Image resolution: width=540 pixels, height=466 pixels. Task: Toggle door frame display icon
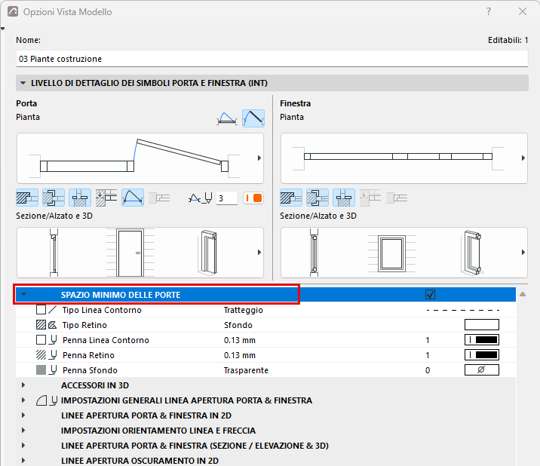click(54, 198)
